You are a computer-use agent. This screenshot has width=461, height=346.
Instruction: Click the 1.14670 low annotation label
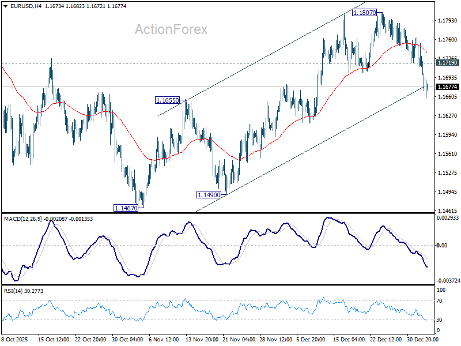click(126, 208)
